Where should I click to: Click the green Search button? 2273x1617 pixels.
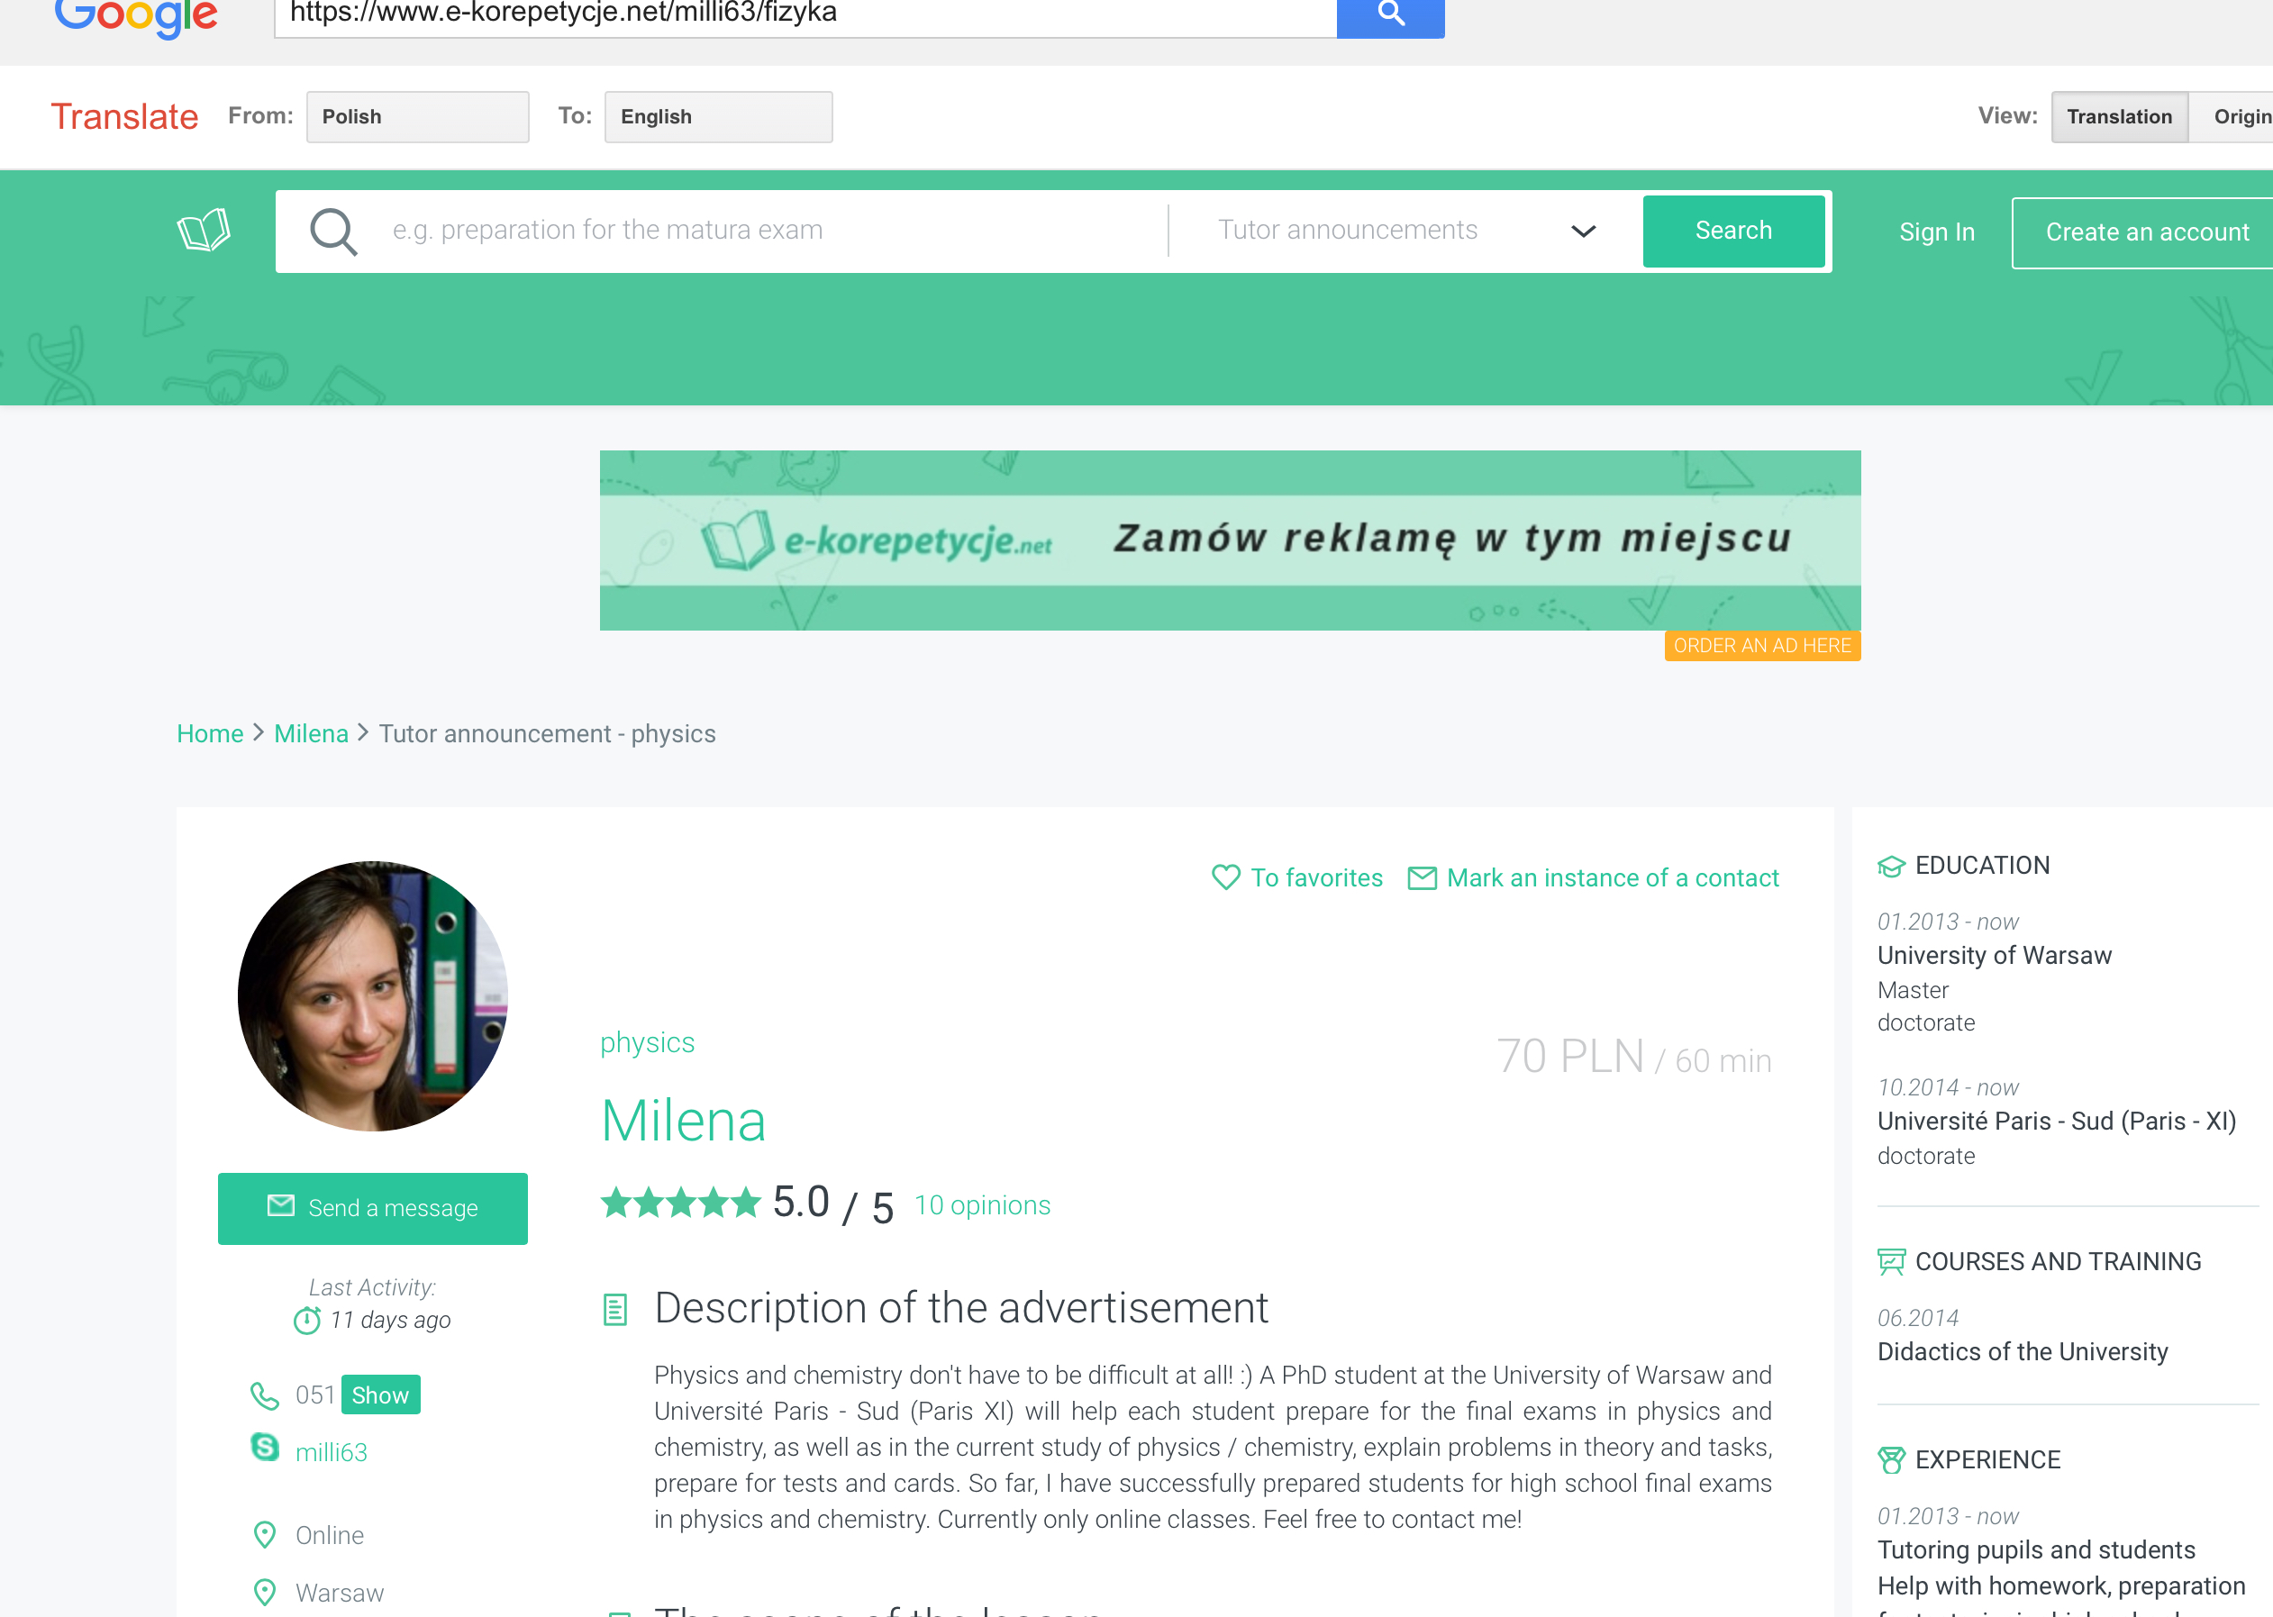click(1733, 231)
